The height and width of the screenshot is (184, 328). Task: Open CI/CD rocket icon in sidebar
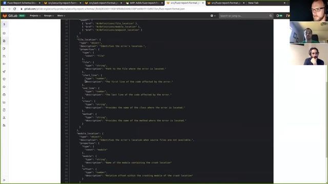tap(4, 72)
